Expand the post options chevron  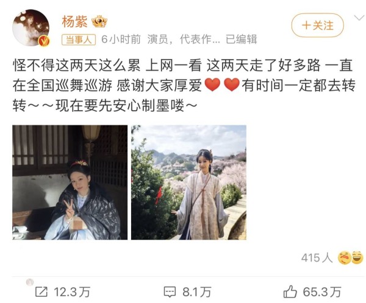359,18
